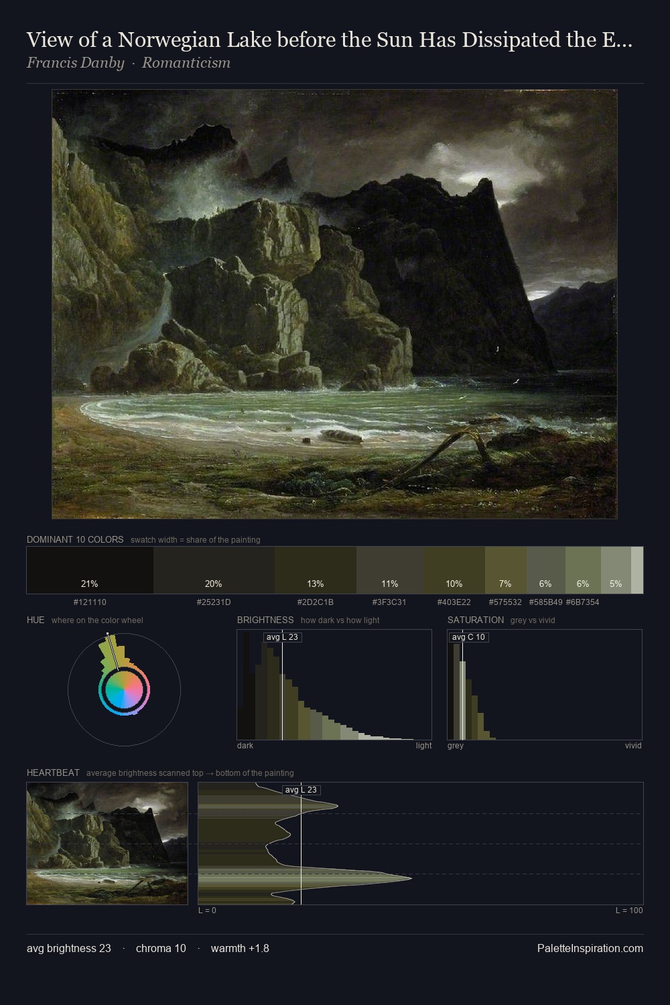Viewport: 670px width, 1005px height.
Task: Click the DOMINANT 10 COLORS heading
Action: coord(75,539)
